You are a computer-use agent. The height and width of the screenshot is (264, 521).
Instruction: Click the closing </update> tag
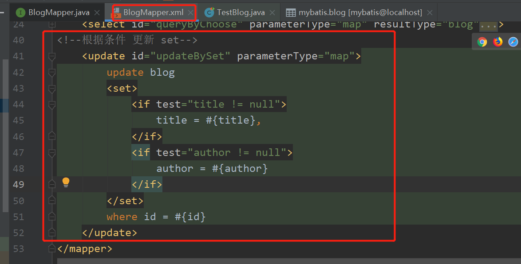click(x=110, y=233)
